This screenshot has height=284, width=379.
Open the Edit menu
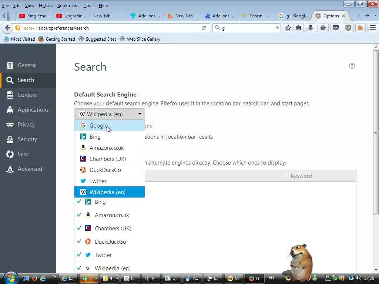tap(17, 5)
